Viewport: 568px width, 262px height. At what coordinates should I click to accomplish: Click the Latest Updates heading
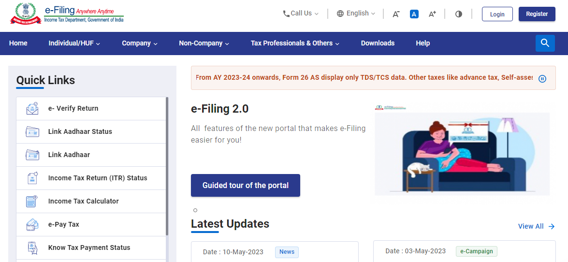[230, 224]
